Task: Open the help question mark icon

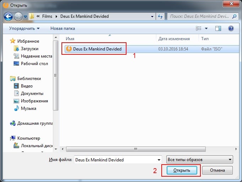Action: click(x=231, y=28)
